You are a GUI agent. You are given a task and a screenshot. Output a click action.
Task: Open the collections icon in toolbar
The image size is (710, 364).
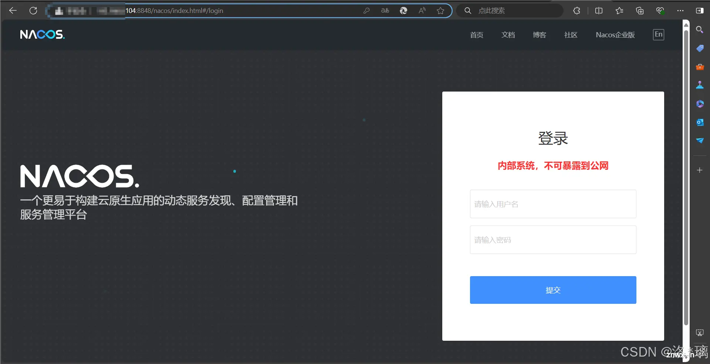[640, 11]
